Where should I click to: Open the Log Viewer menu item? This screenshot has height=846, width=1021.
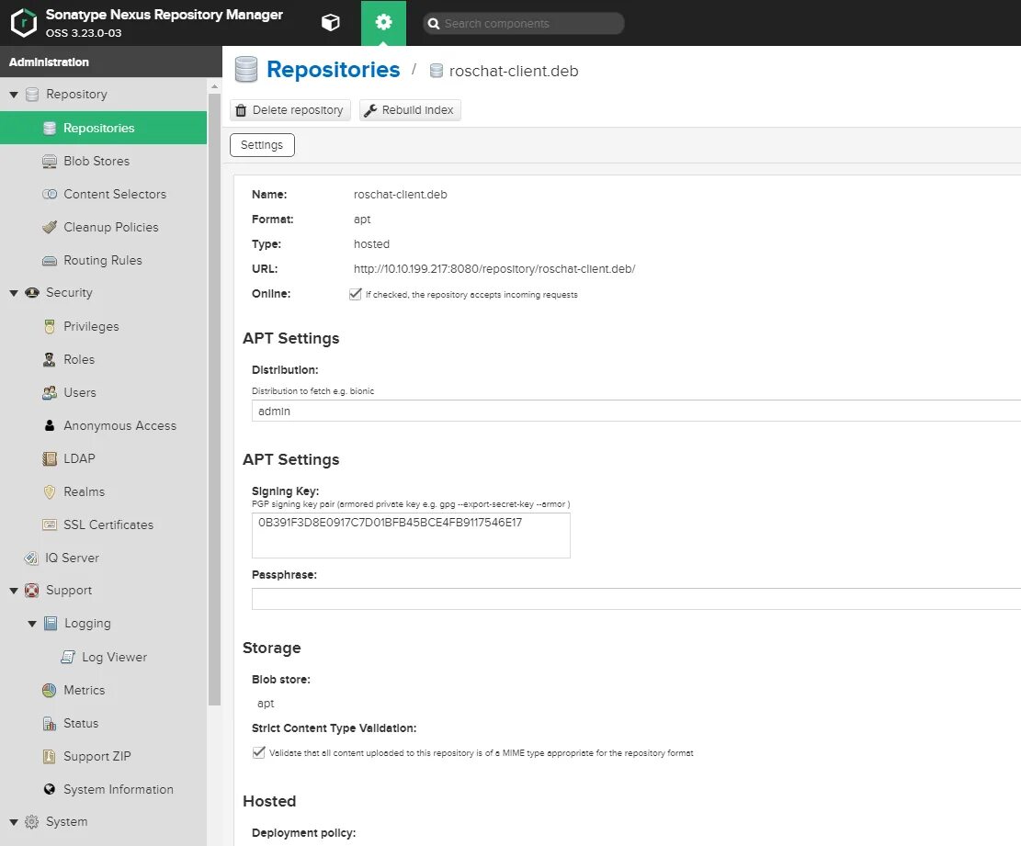coord(104,657)
